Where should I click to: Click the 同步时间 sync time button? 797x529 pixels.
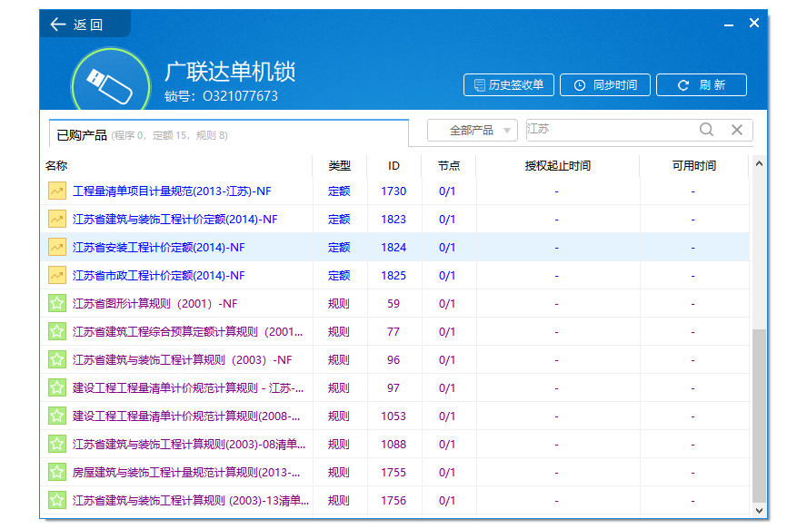pyautogui.click(x=605, y=84)
